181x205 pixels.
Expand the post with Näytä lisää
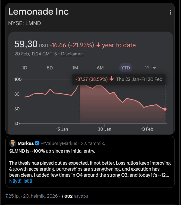[x=21, y=181]
